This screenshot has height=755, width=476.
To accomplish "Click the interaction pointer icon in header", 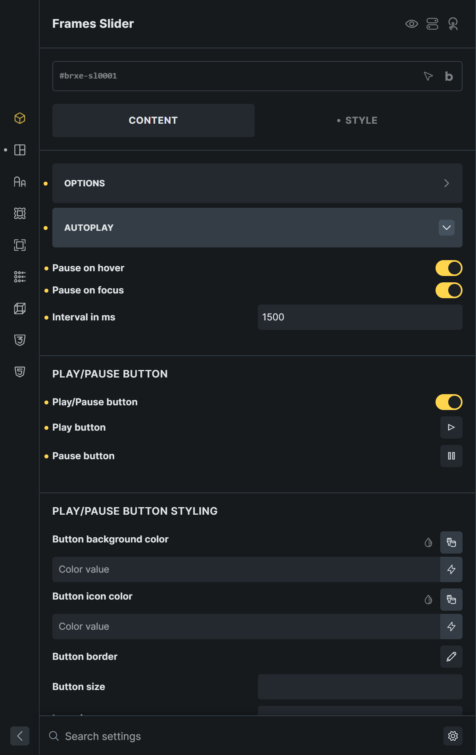I will (x=453, y=24).
